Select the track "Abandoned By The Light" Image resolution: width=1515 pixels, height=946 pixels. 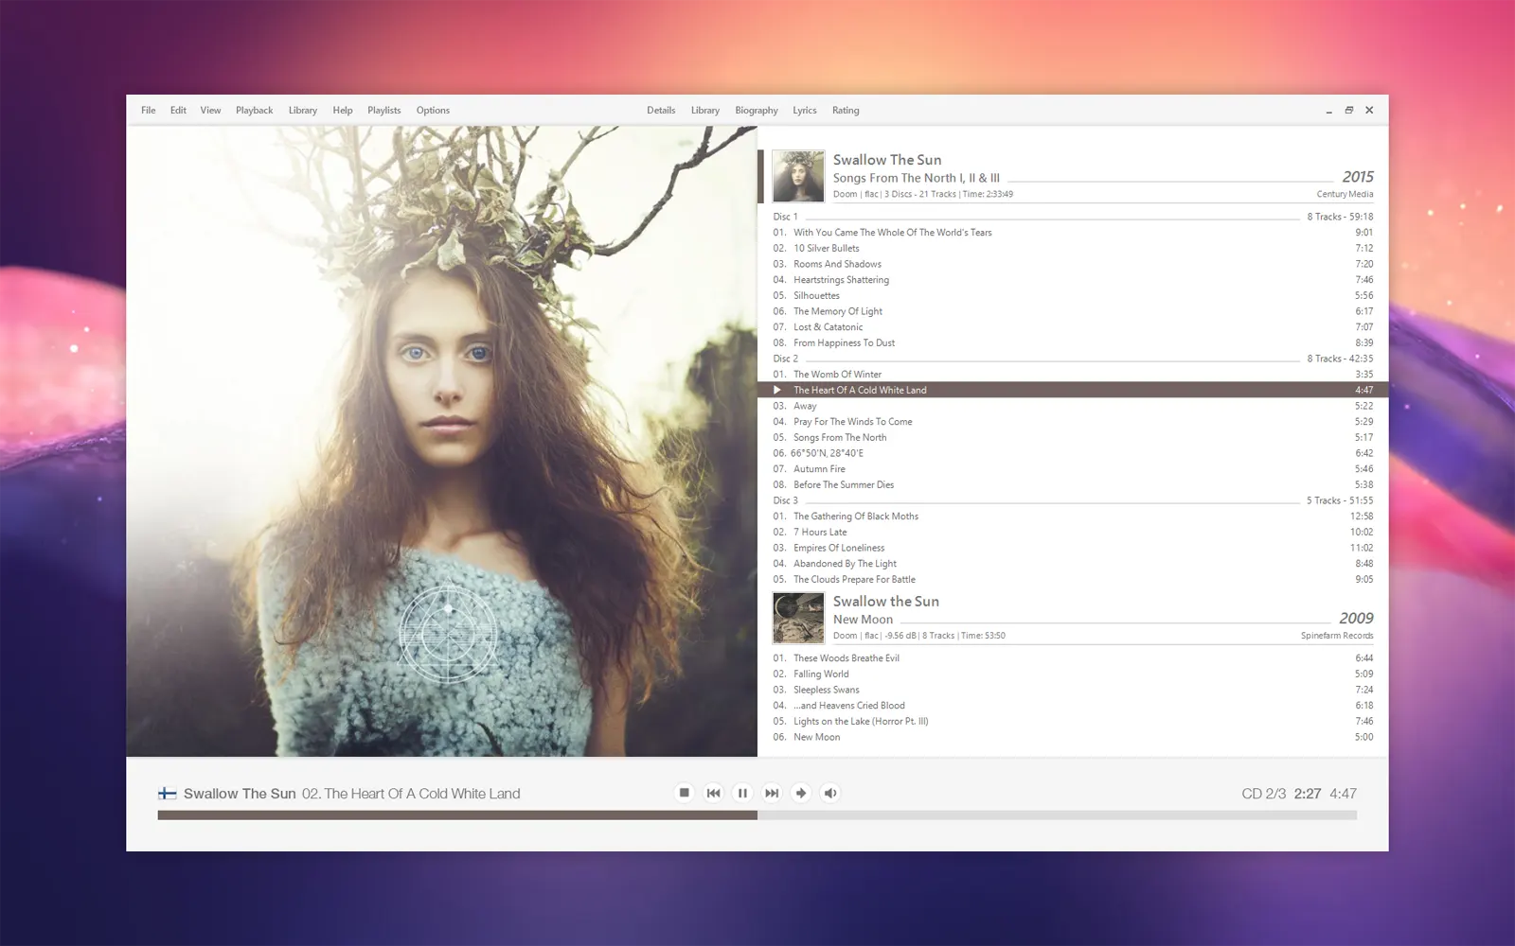[x=1073, y=564]
